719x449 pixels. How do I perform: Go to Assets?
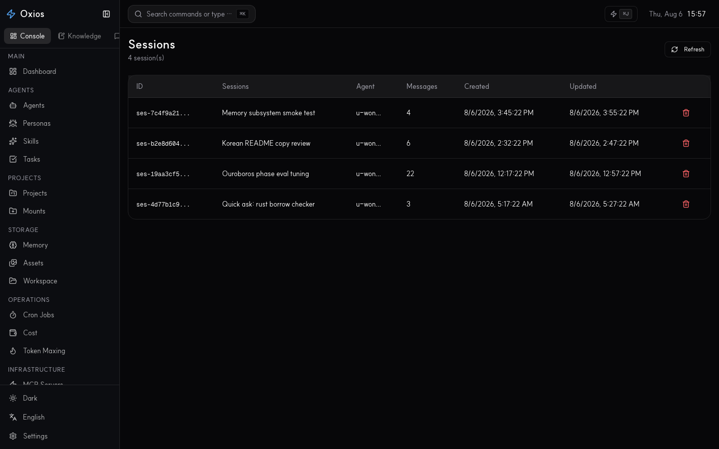60,263
